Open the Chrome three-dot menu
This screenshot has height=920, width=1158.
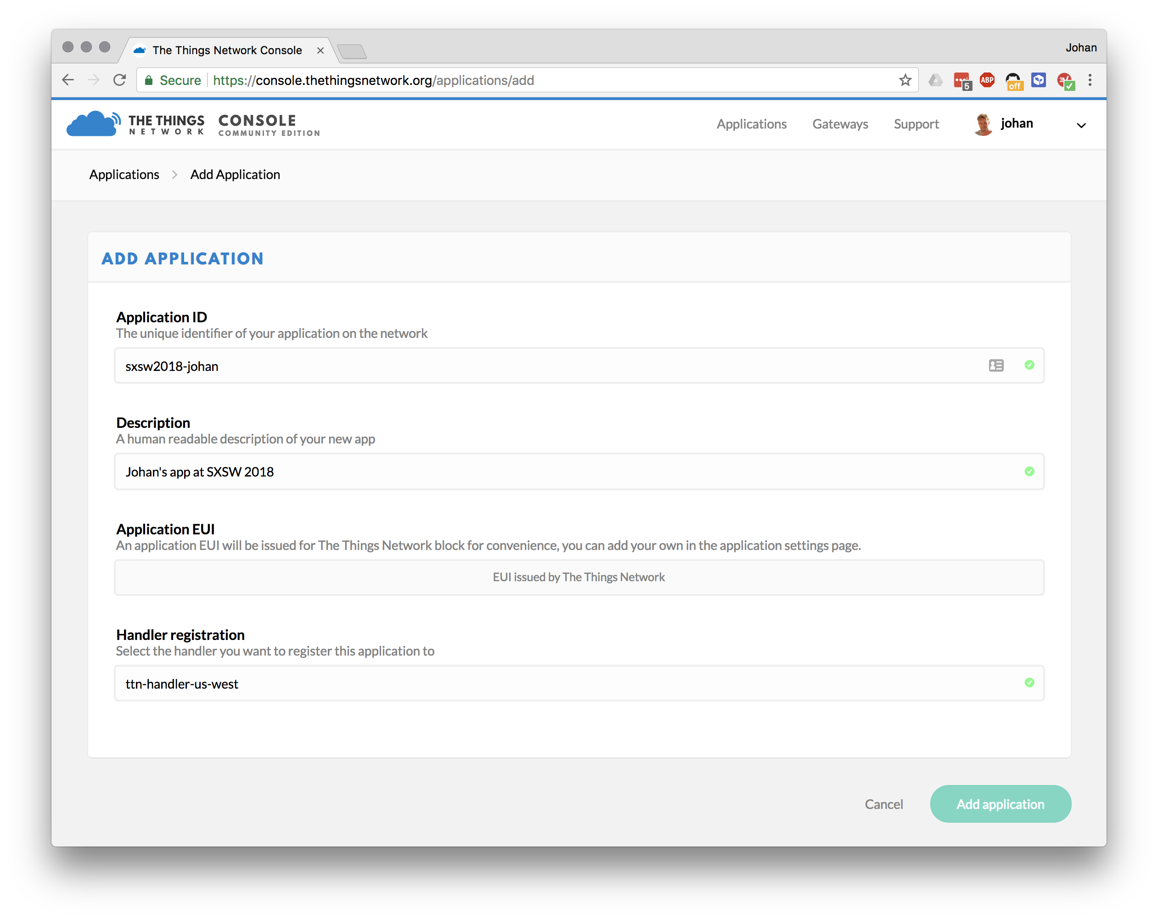[1090, 80]
